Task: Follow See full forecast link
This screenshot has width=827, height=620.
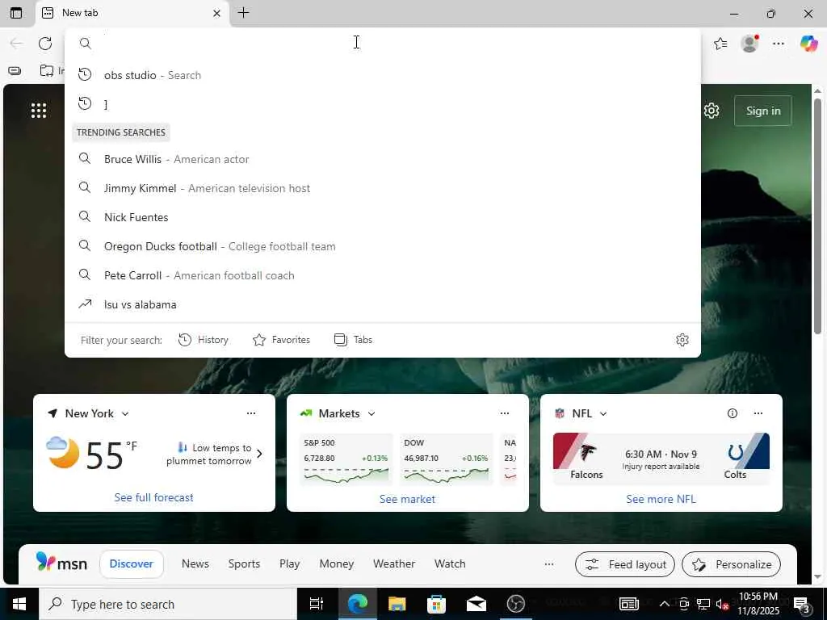Action: pyautogui.click(x=154, y=497)
